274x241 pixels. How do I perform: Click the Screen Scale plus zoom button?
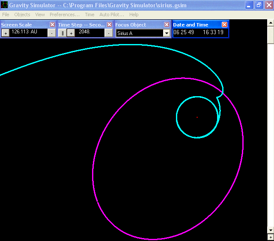[x=6, y=33]
